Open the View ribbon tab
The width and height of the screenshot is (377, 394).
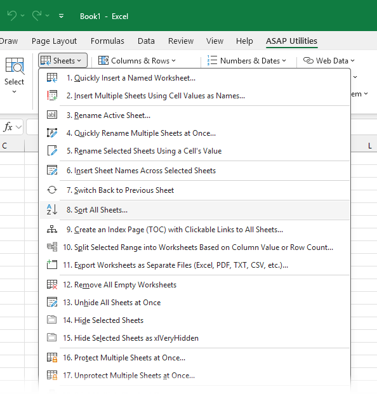[x=215, y=41]
